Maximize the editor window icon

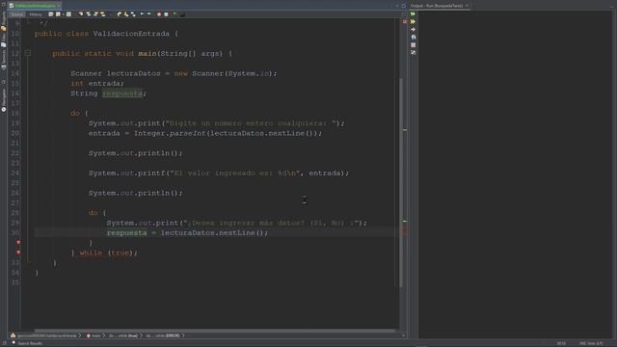click(x=403, y=6)
